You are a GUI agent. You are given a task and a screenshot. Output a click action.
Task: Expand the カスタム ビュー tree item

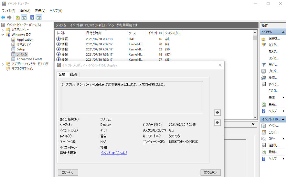(2, 29)
